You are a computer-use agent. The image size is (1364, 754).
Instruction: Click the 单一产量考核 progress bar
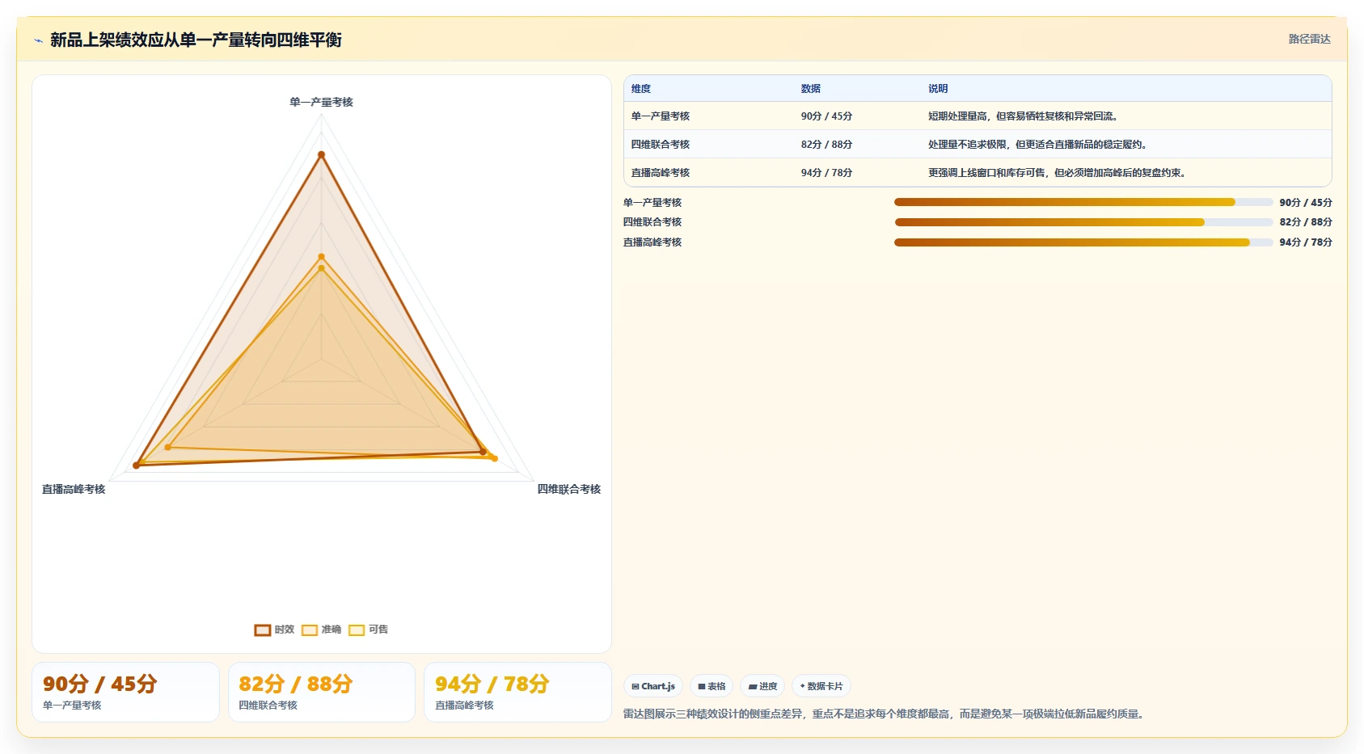(x=1083, y=202)
